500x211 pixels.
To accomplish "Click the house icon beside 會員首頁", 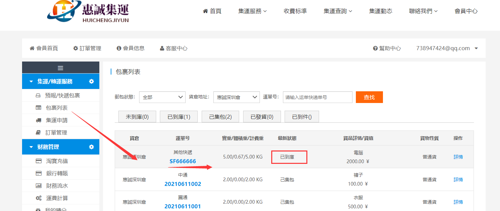I will tap(32, 48).
